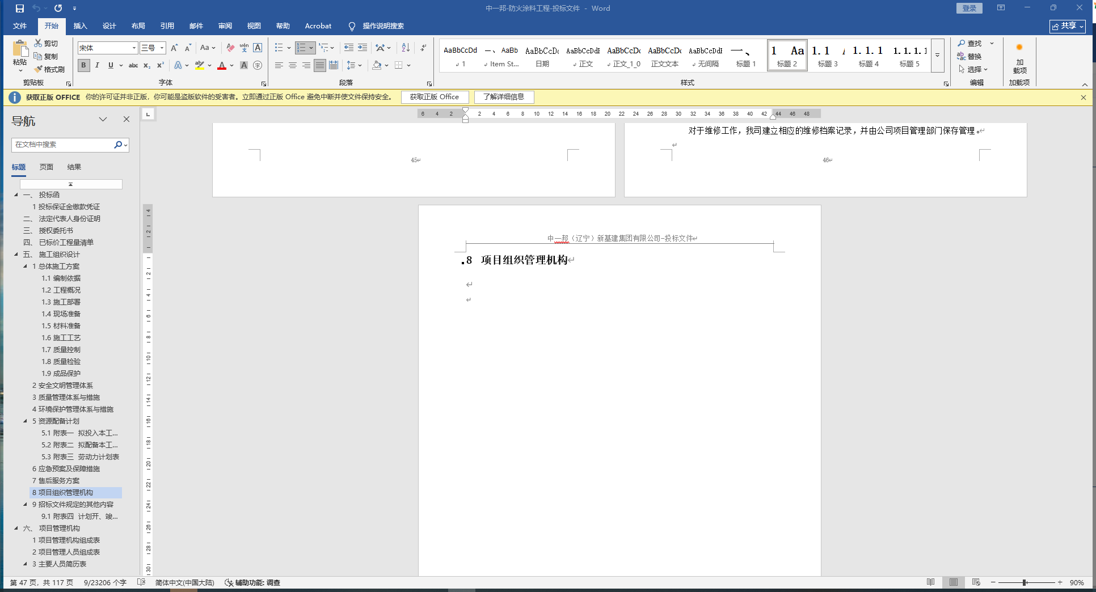The image size is (1096, 592).
Task: Click the 登录 sign-in button
Action: [969, 8]
